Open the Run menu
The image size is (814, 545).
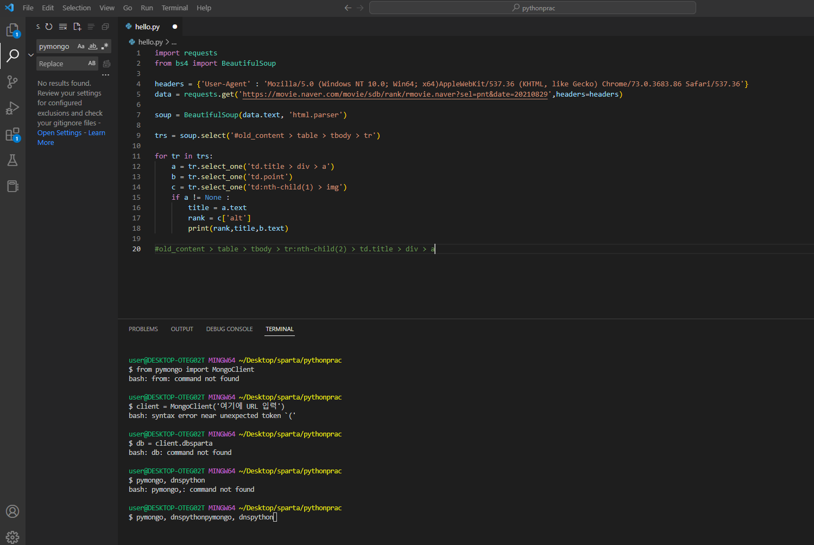[147, 8]
